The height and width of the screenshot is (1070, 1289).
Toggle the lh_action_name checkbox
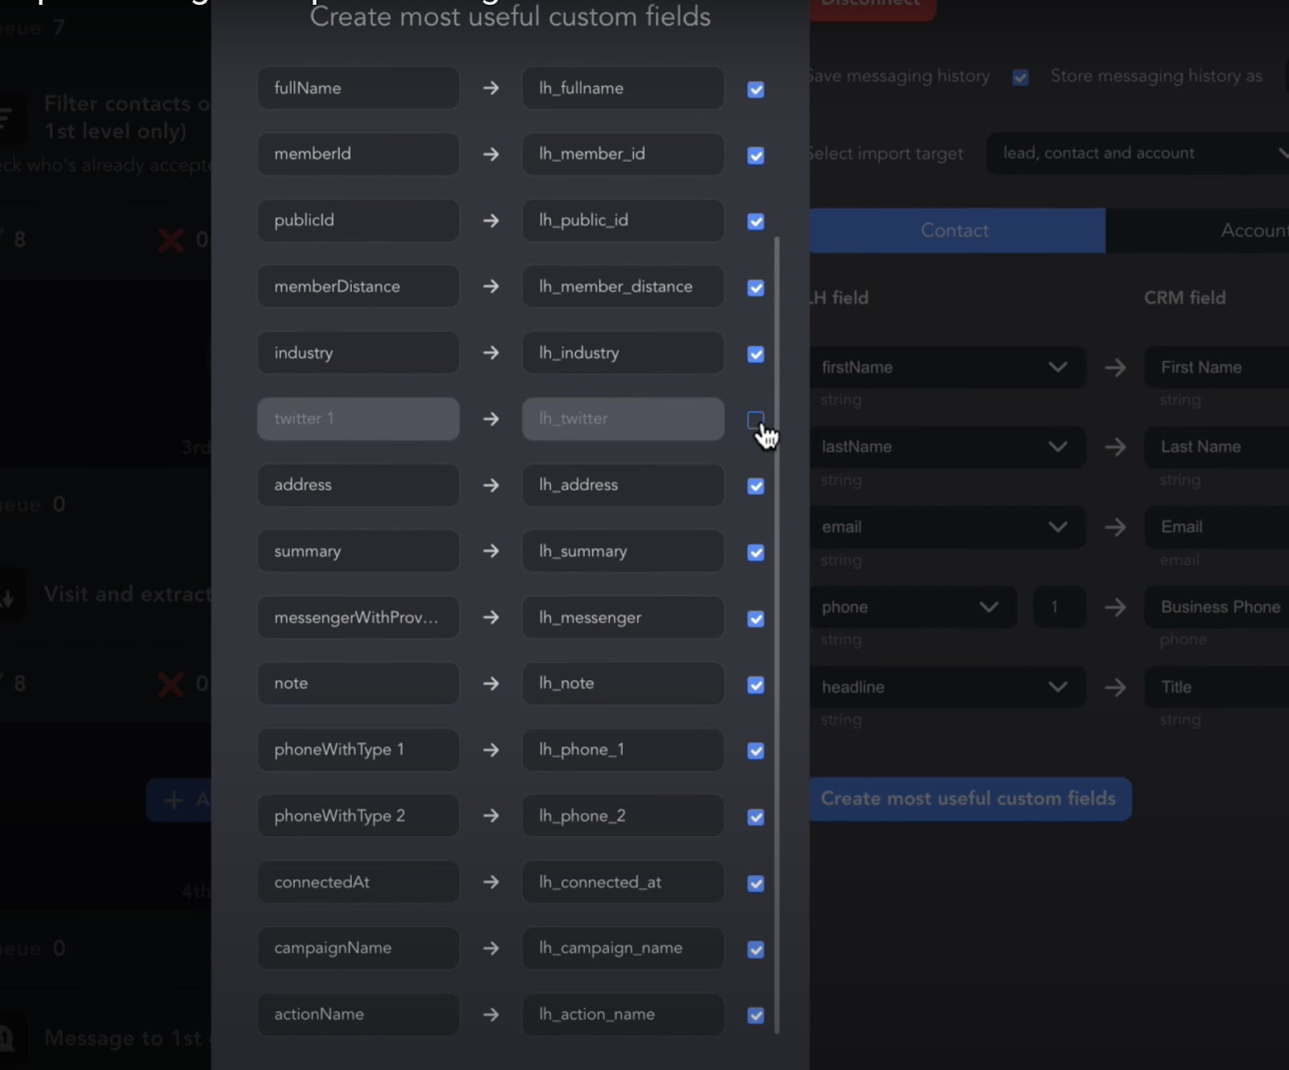tap(755, 1015)
